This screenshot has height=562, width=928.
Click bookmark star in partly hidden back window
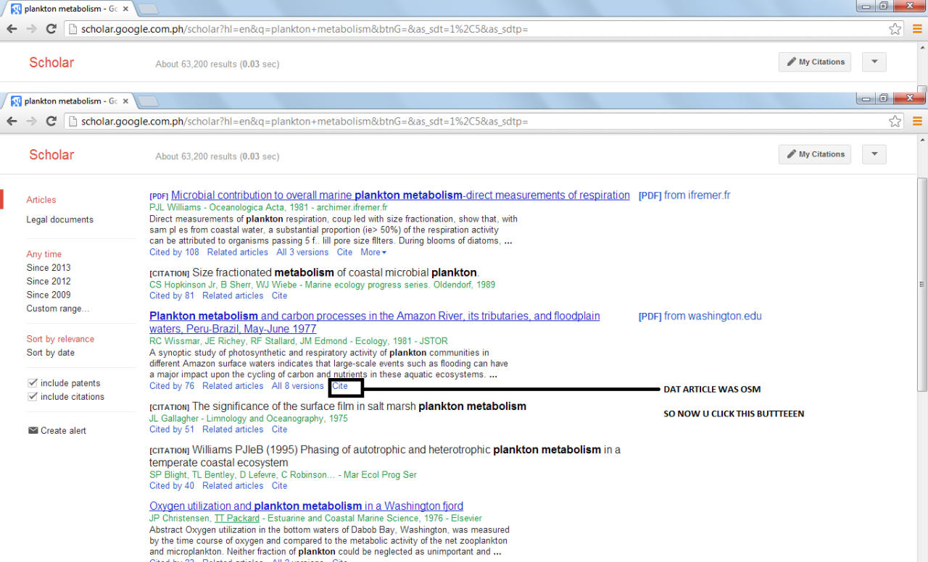(895, 29)
